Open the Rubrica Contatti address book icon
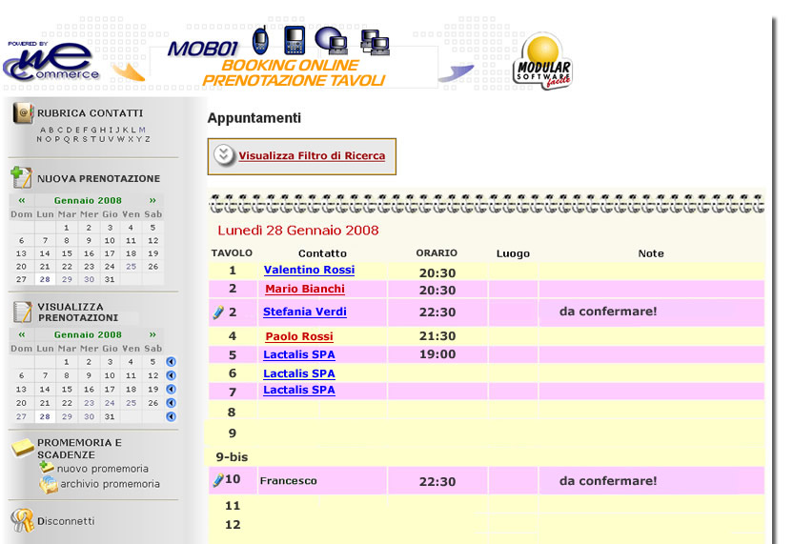The image size is (793, 544). tap(23, 112)
